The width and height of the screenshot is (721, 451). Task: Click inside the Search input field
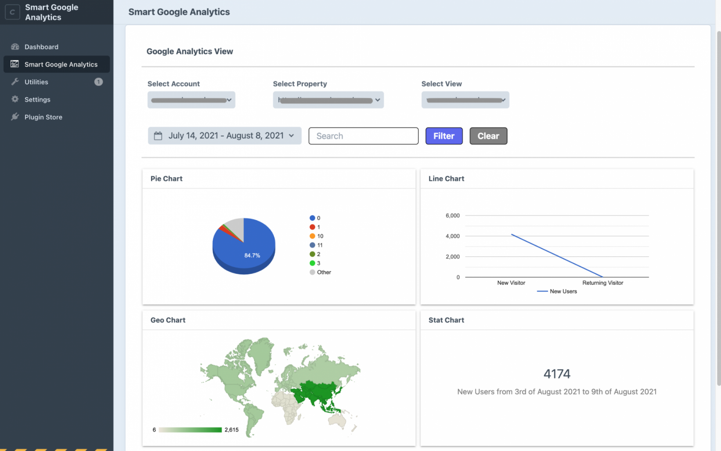click(x=363, y=136)
